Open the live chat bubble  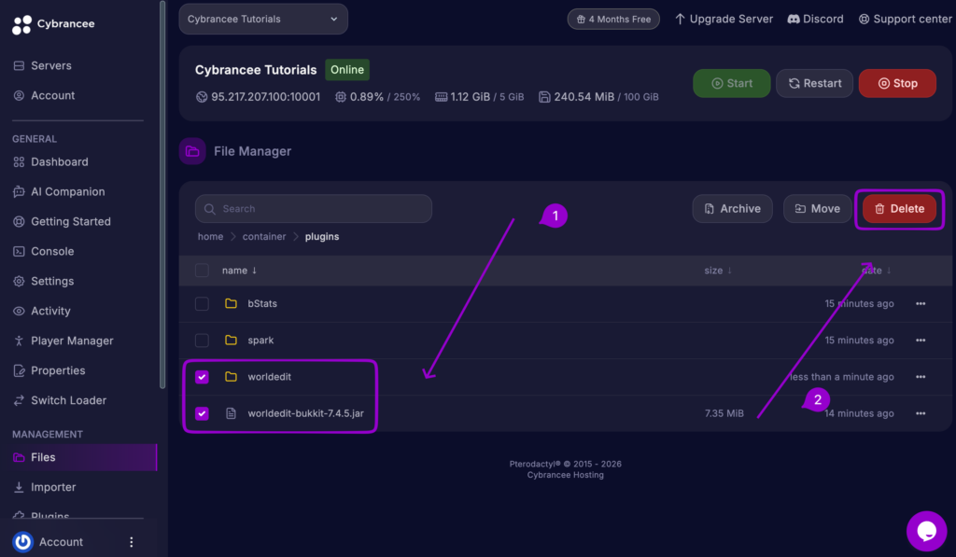pyautogui.click(x=926, y=531)
